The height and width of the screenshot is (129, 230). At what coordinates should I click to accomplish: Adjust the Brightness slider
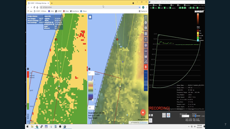coord(196,116)
